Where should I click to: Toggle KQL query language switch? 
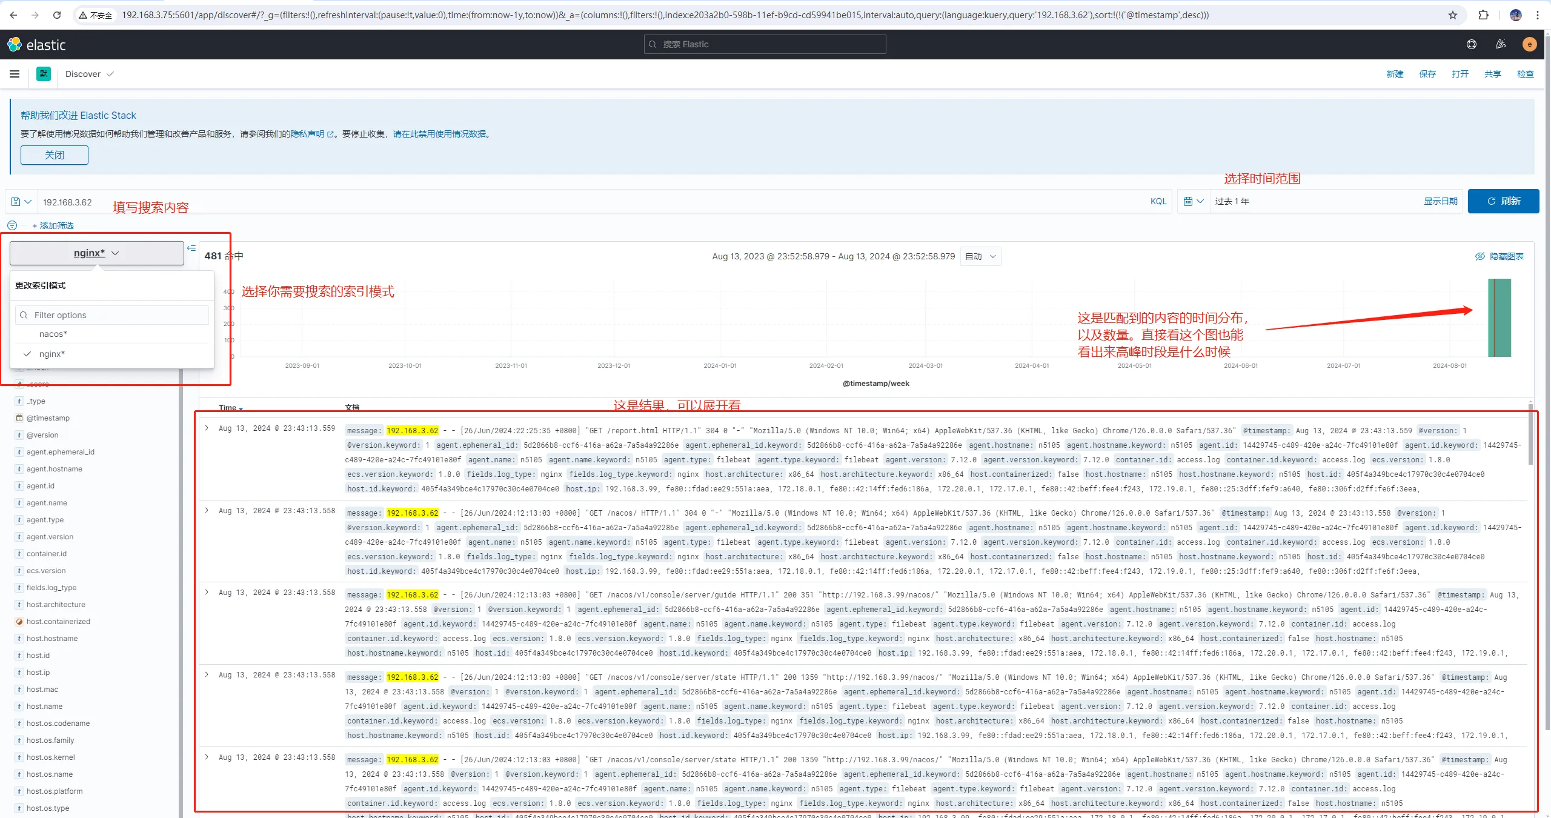(1158, 201)
